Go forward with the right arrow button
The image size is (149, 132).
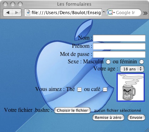coord(17,12)
